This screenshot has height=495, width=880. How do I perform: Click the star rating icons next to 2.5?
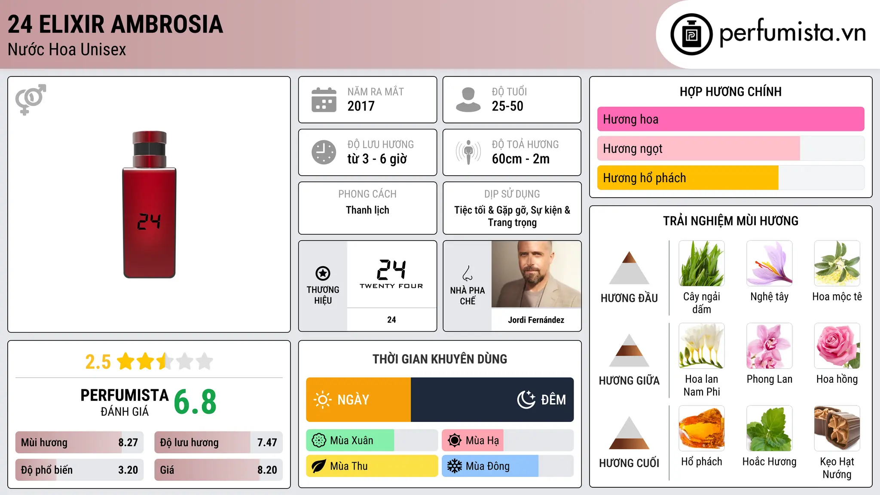point(165,361)
